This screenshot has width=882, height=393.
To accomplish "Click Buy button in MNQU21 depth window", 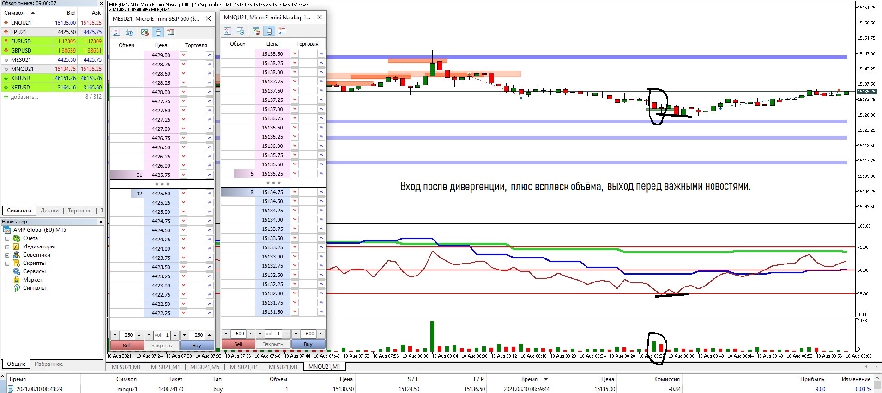I will pyautogui.click(x=308, y=344).
